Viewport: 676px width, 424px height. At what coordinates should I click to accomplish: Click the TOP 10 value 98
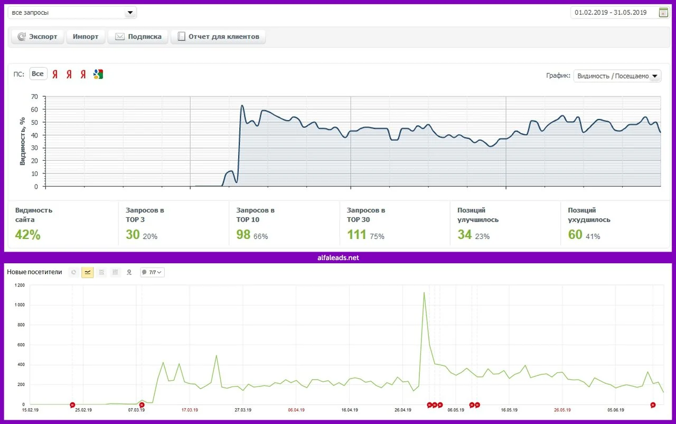[243, 235]
